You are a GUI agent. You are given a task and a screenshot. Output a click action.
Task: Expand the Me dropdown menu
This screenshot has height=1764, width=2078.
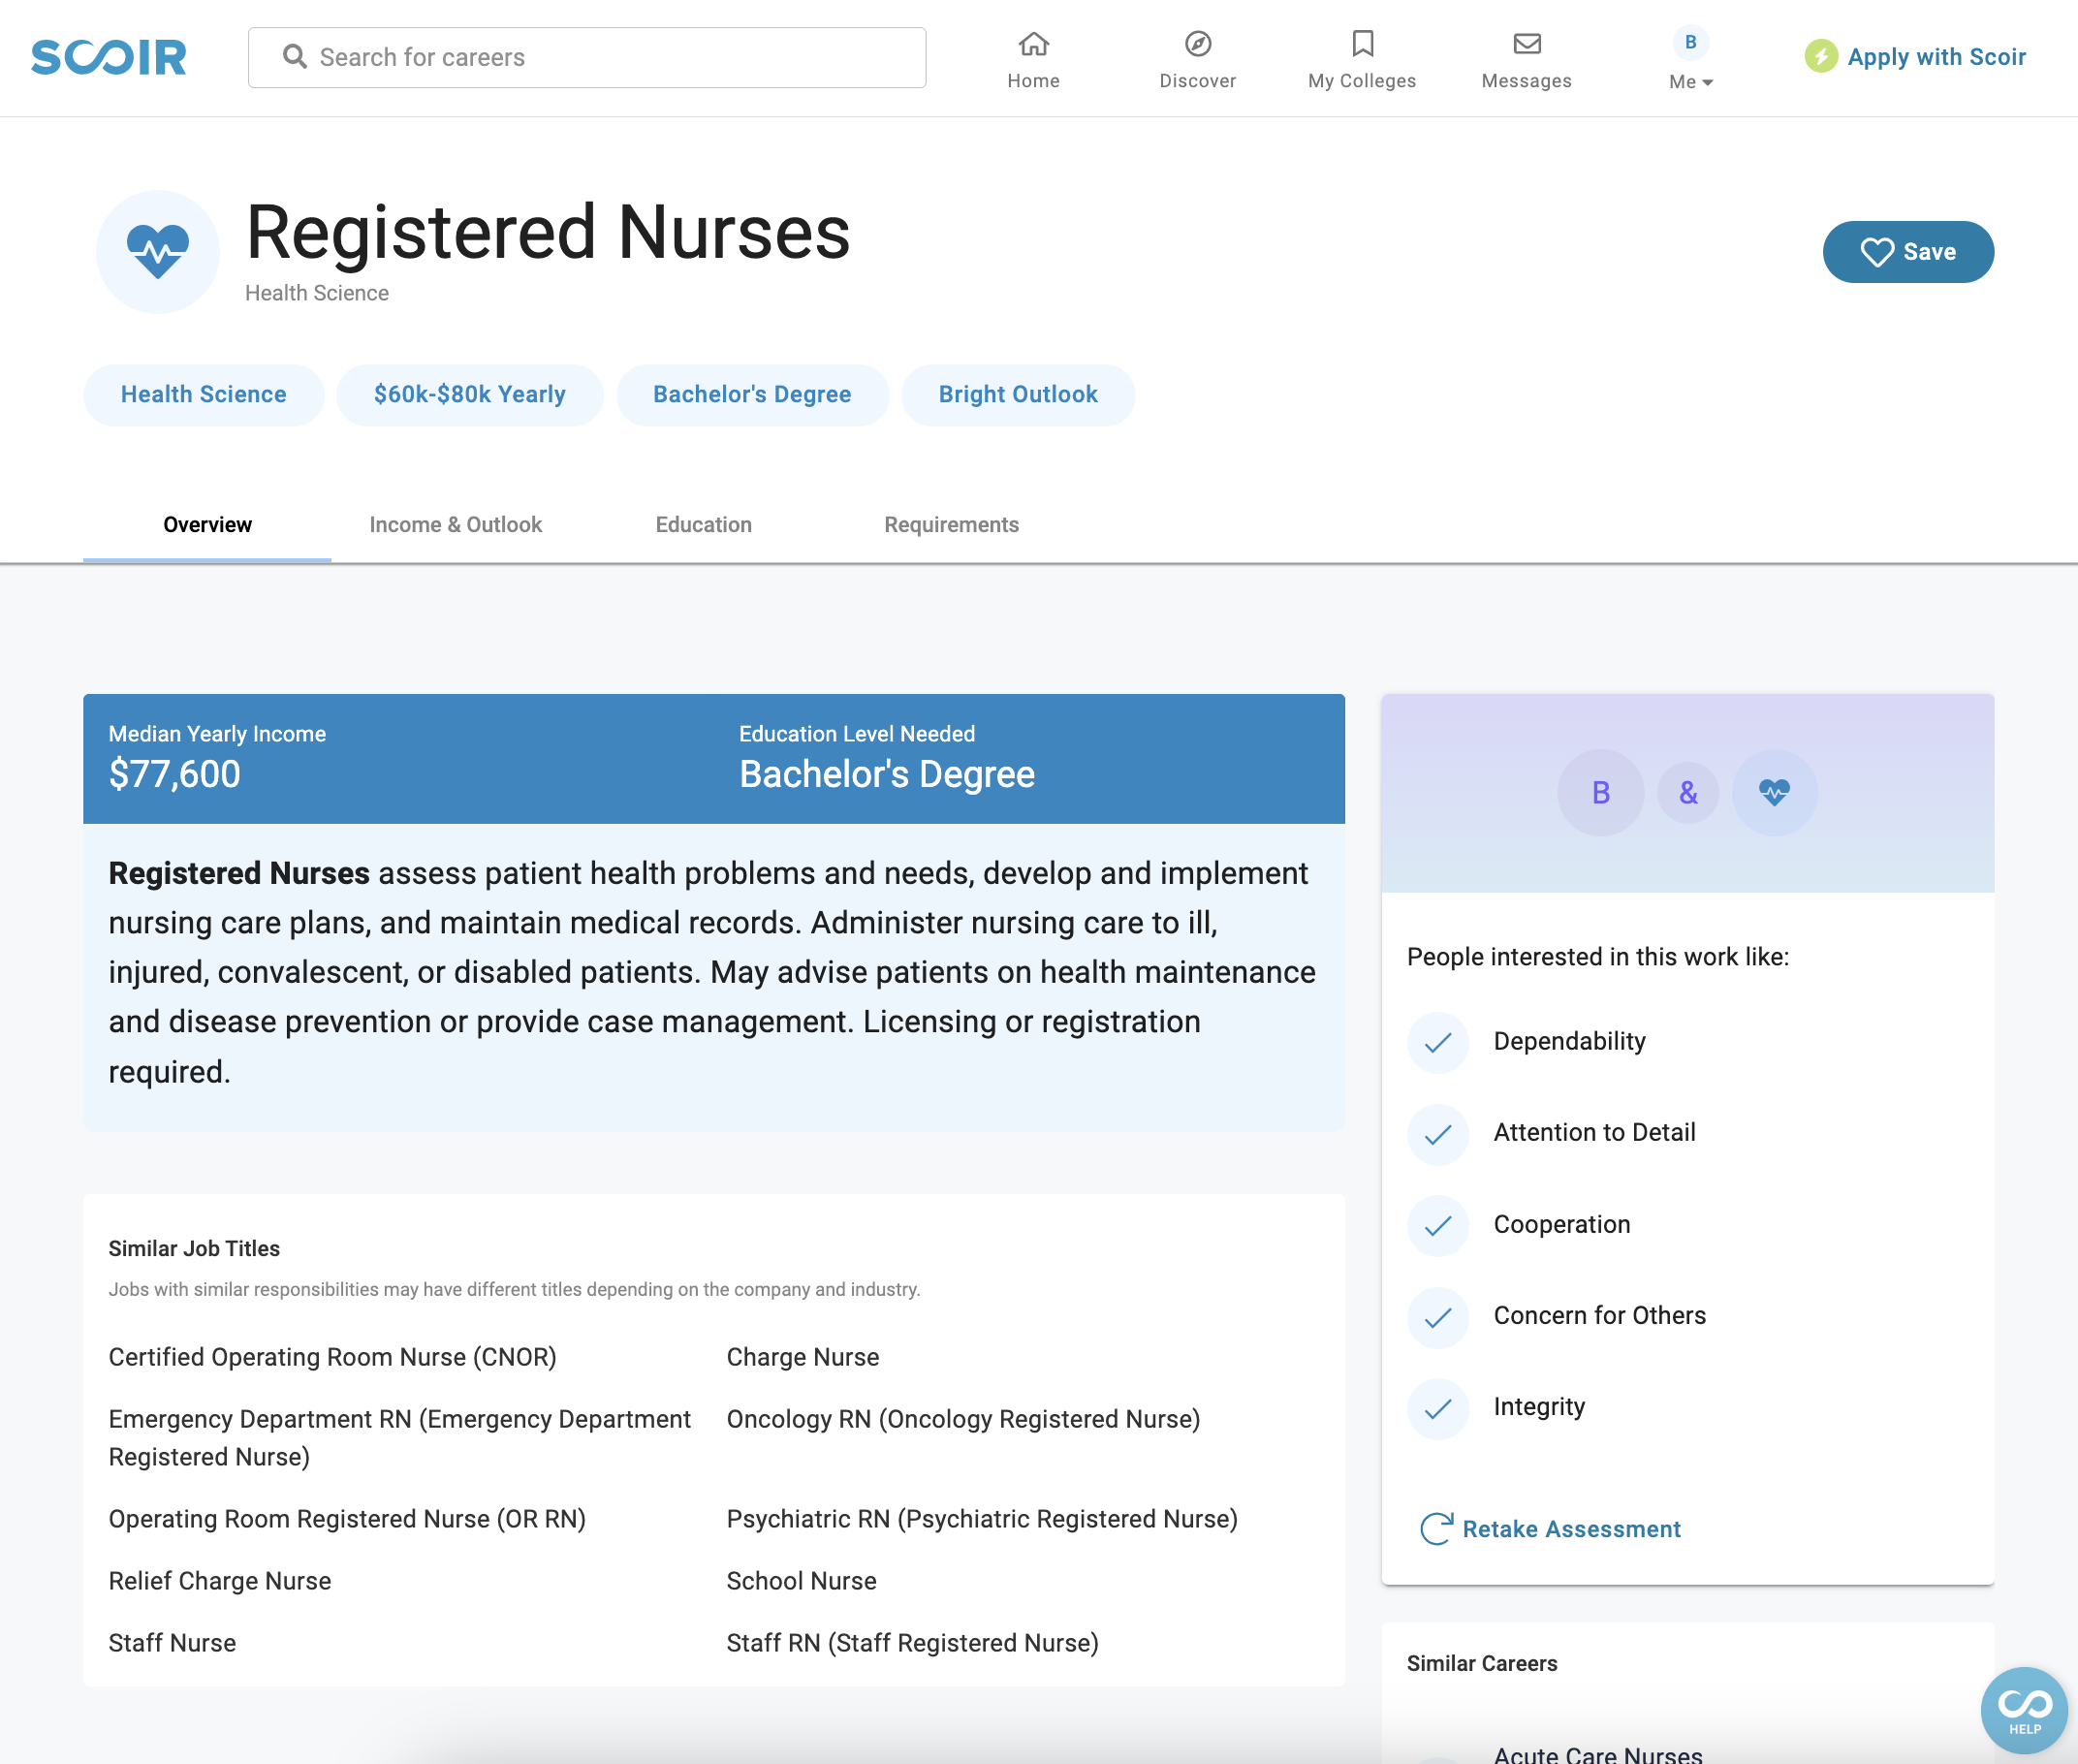(x=1690, y=82)
